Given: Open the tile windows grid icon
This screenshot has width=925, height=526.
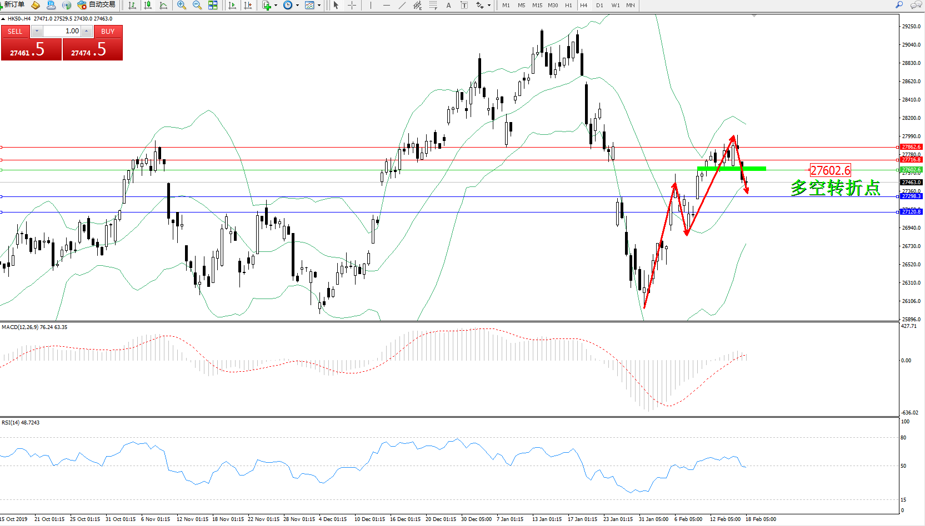Looking at the screenshot, I should pyautogui.click(x=213, y=5).
